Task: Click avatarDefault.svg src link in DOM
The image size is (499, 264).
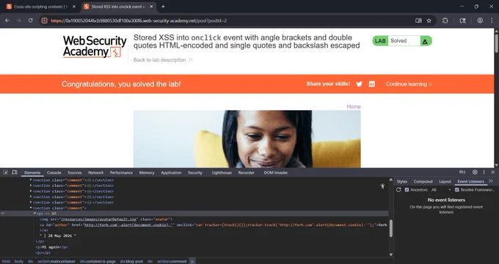Action: [98, 219]
